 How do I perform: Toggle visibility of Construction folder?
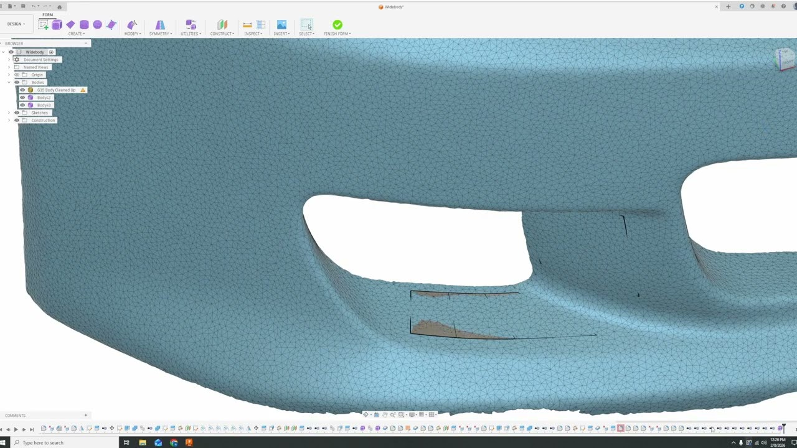point(17,120)
